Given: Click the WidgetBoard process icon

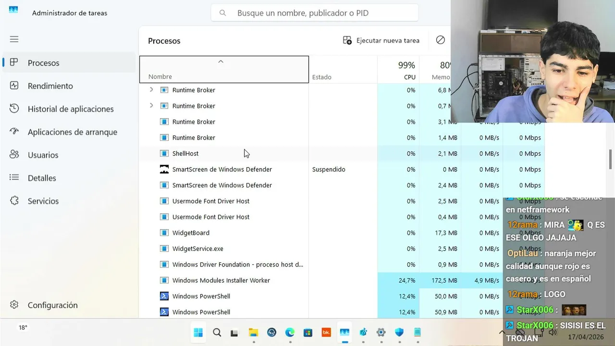Looking at the screenshot, I should [164, 233].
